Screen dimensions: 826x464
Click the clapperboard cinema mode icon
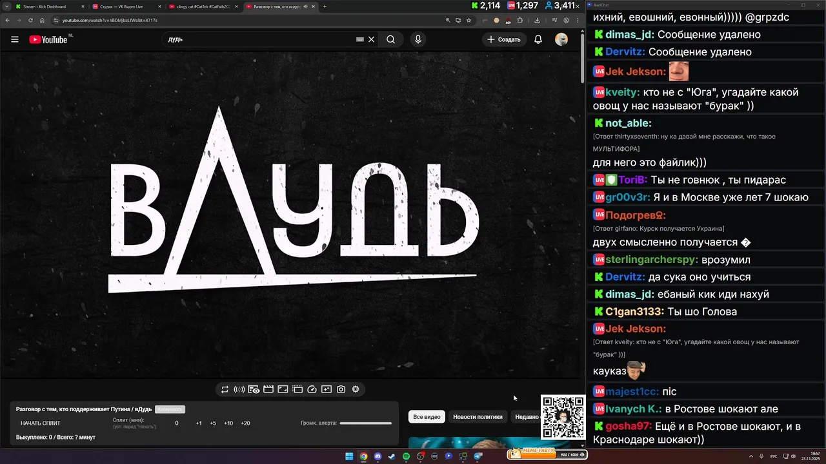[268, 389]
